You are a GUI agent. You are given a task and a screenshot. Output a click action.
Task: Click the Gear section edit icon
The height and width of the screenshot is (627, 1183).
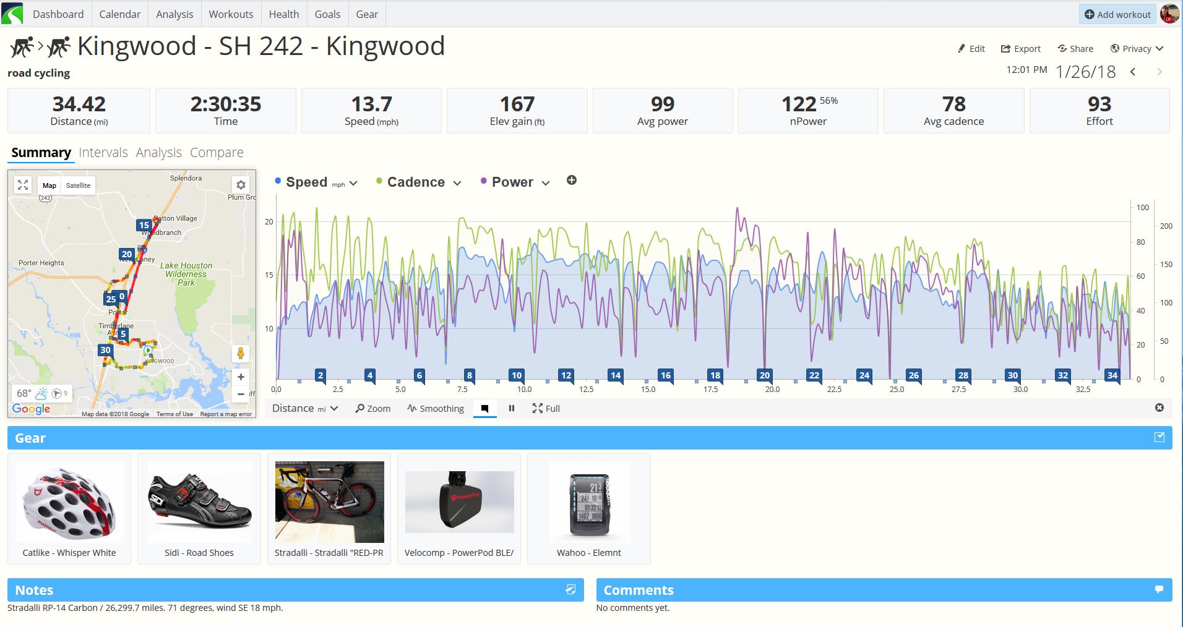point(1159,437)
